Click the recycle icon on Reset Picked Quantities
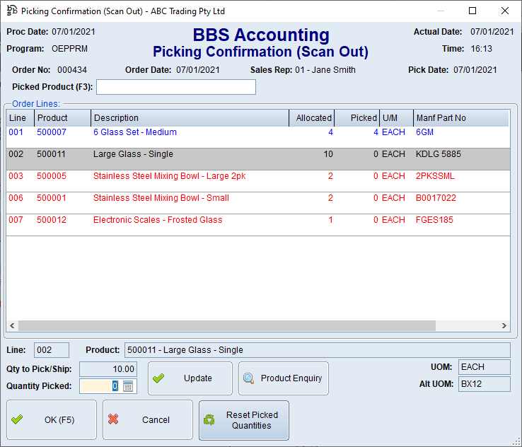Screen dimensions: 522x447 209,420
